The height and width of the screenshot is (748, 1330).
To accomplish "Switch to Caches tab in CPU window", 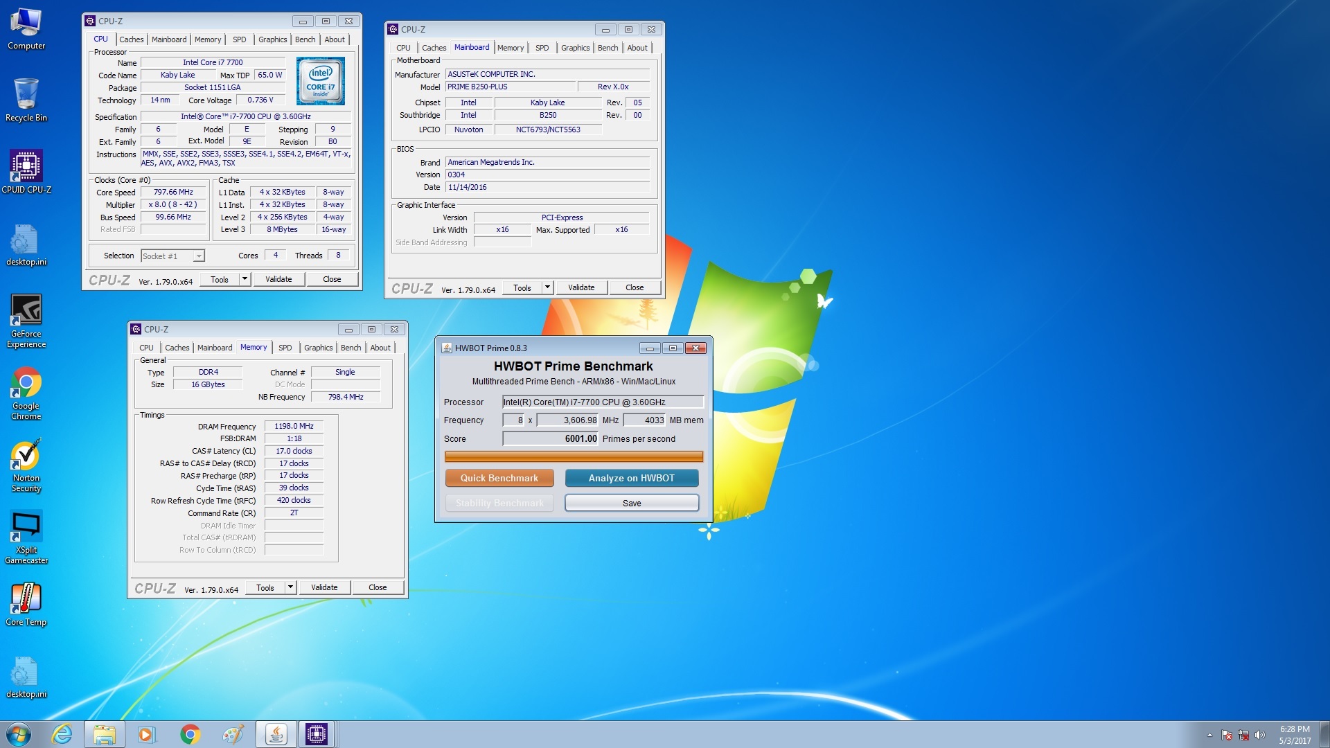I will 131,39.
